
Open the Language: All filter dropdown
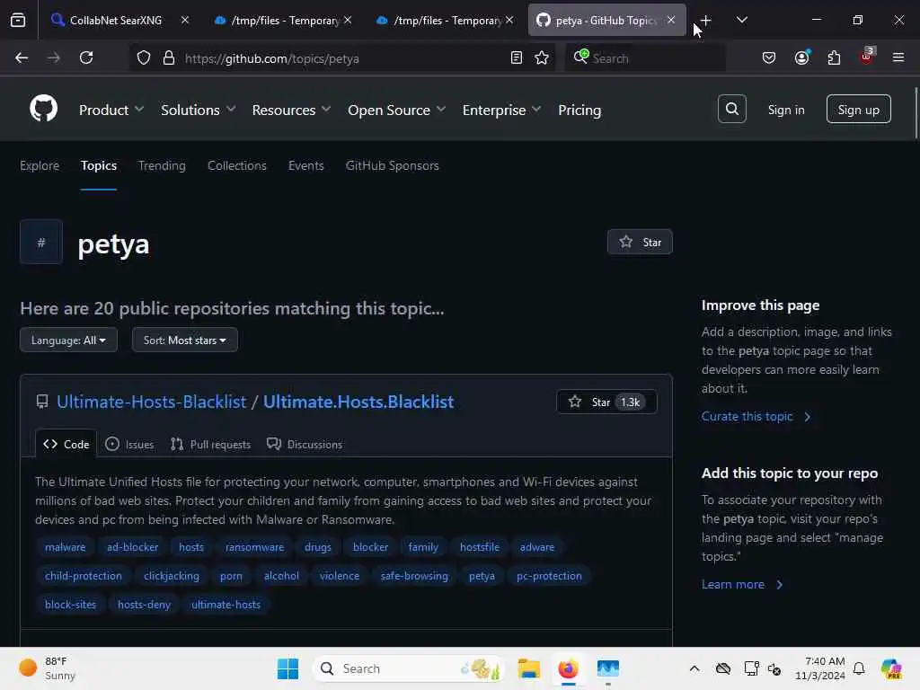point(68,341)
